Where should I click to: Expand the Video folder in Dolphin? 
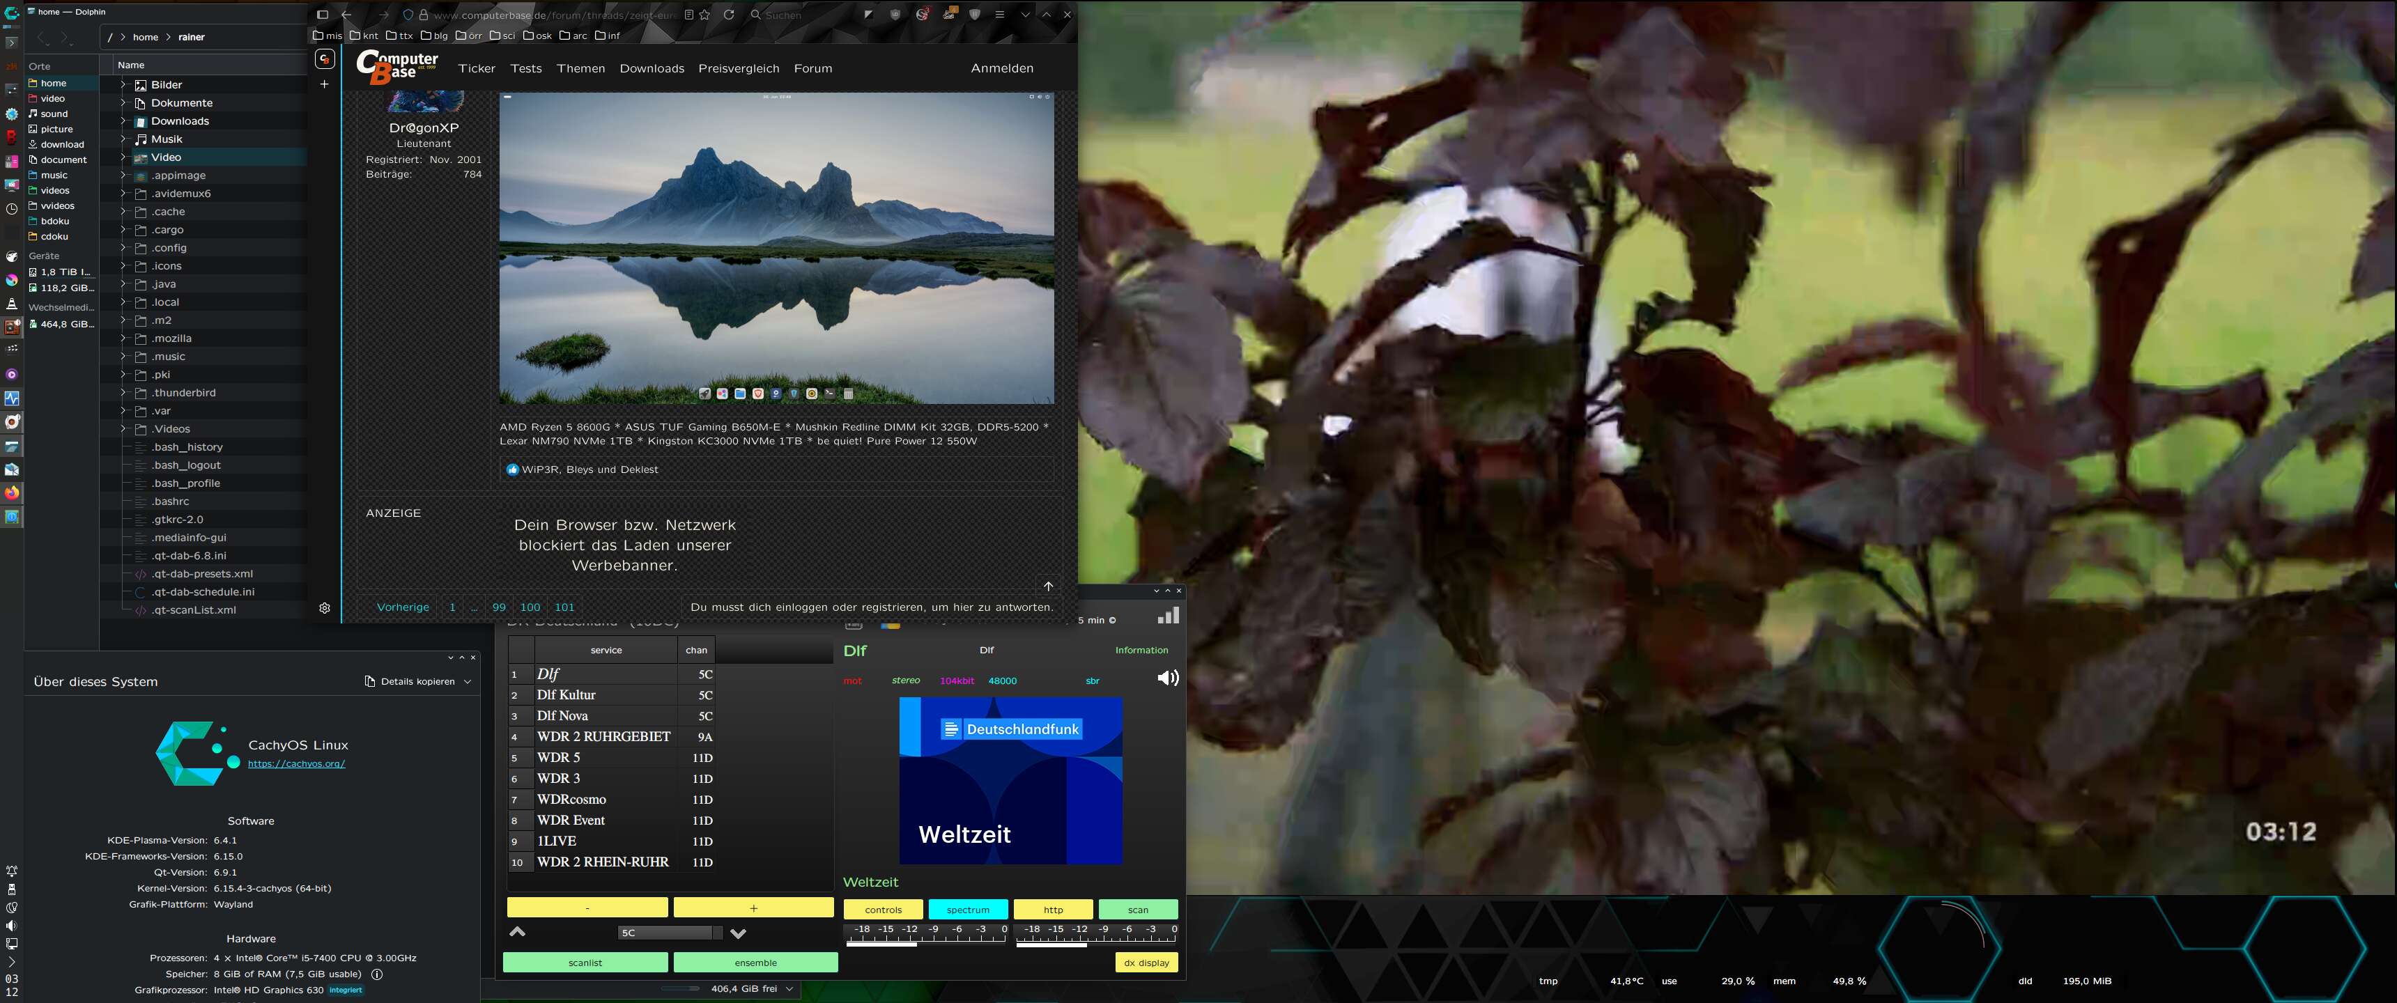[123, 157]
